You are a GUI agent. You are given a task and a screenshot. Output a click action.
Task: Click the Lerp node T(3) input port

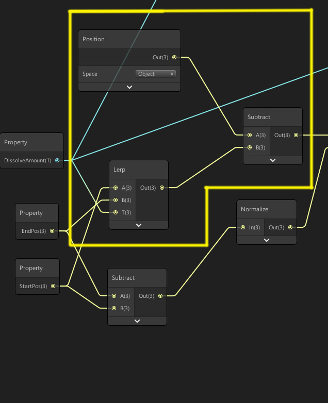click(115, 212)
